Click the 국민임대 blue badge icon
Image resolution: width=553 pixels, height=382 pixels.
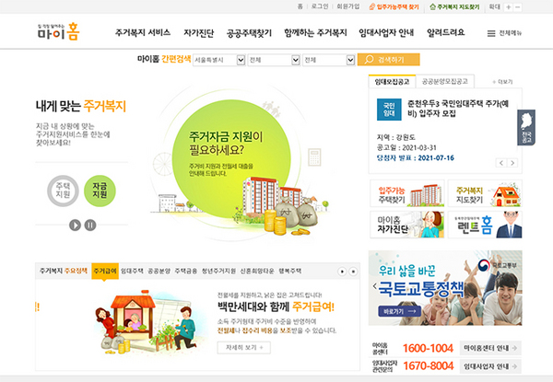(389, 110)
